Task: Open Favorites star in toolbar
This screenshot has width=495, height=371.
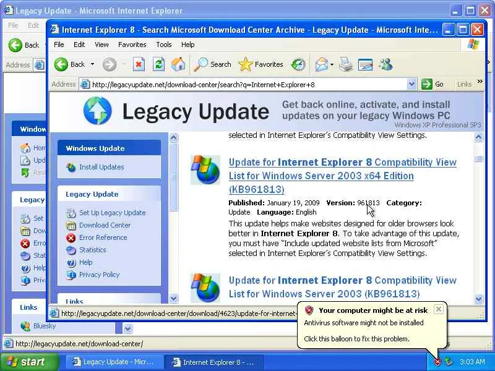Action: click(x=261, y=64)
